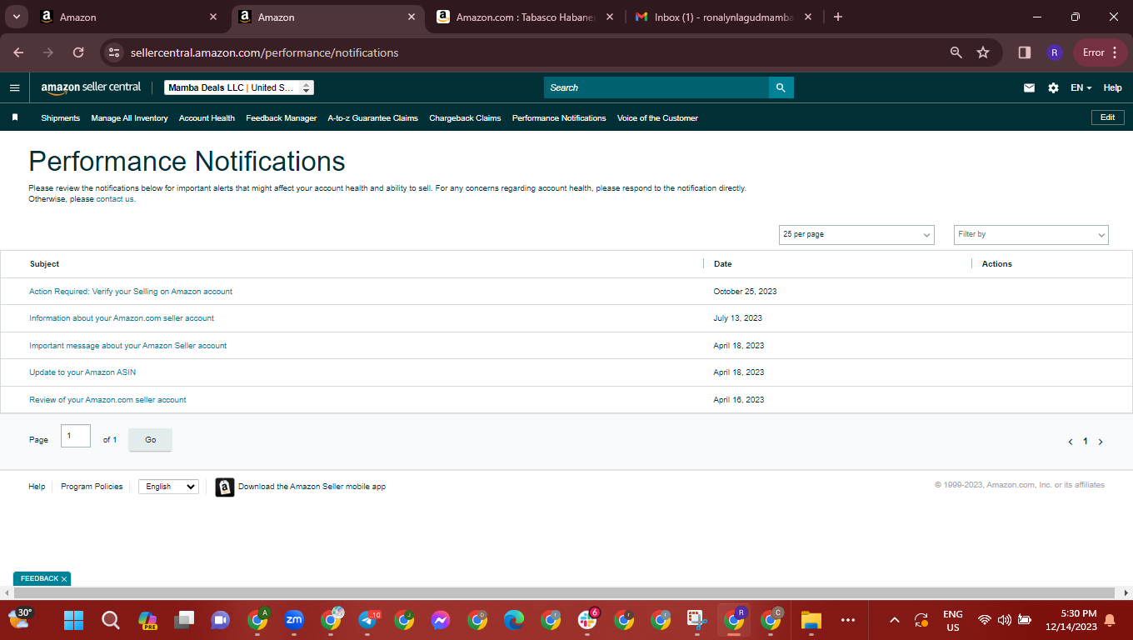The image size is (1133, 640).
Task: Open 'Update to your Amazon ASIN' notification
Action: [82, 372]
